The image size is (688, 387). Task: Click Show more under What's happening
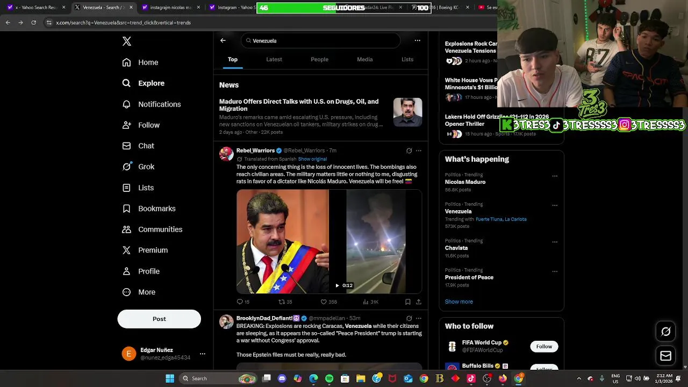[459, 302]
